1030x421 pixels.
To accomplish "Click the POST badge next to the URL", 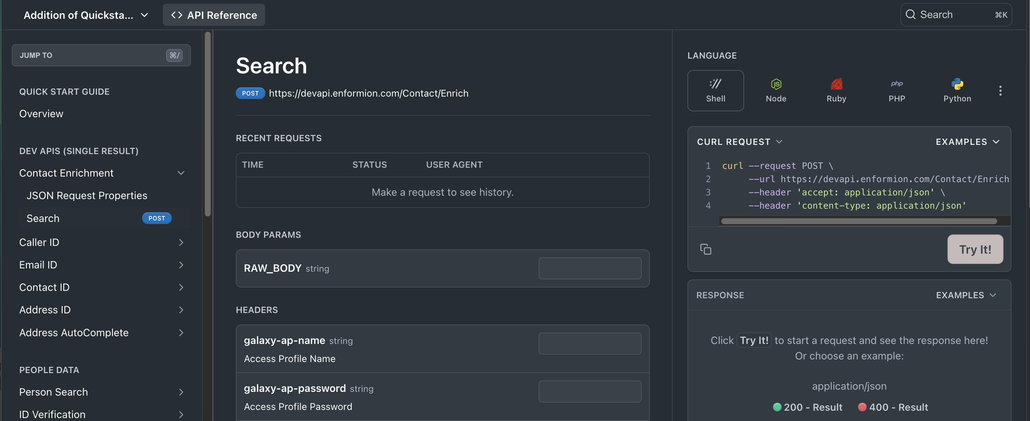I will point(250,93).
